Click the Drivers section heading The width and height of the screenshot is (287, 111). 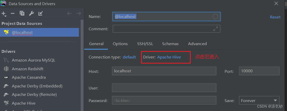[8, 52]
